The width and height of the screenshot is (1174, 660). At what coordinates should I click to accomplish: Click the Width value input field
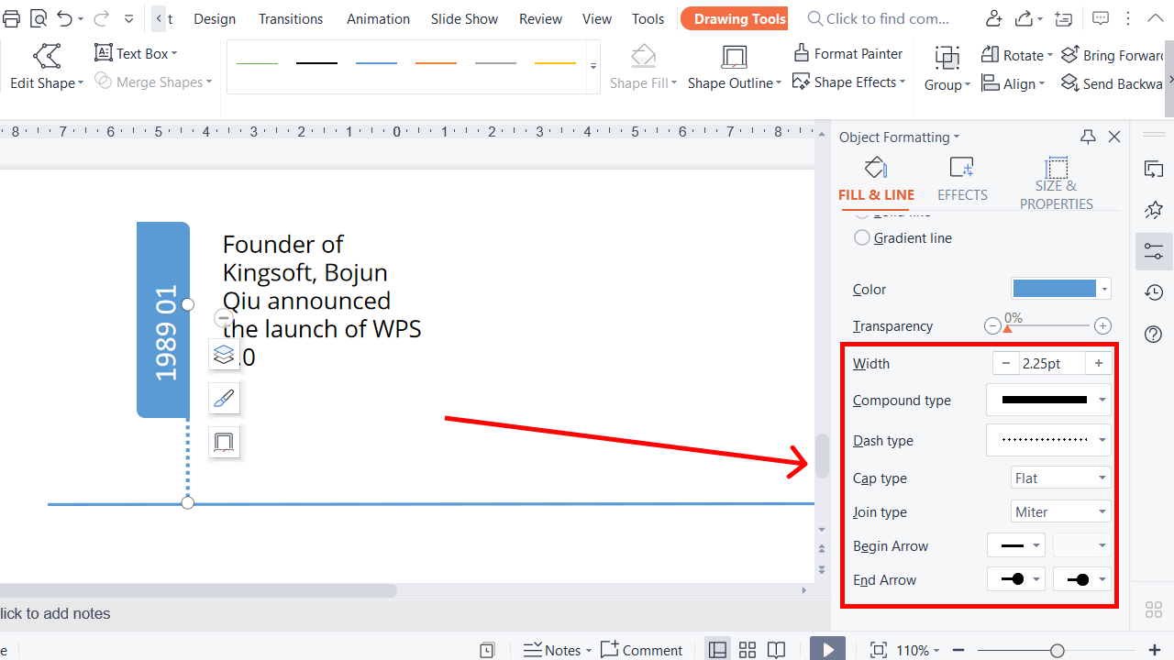tap(1051, 363)
